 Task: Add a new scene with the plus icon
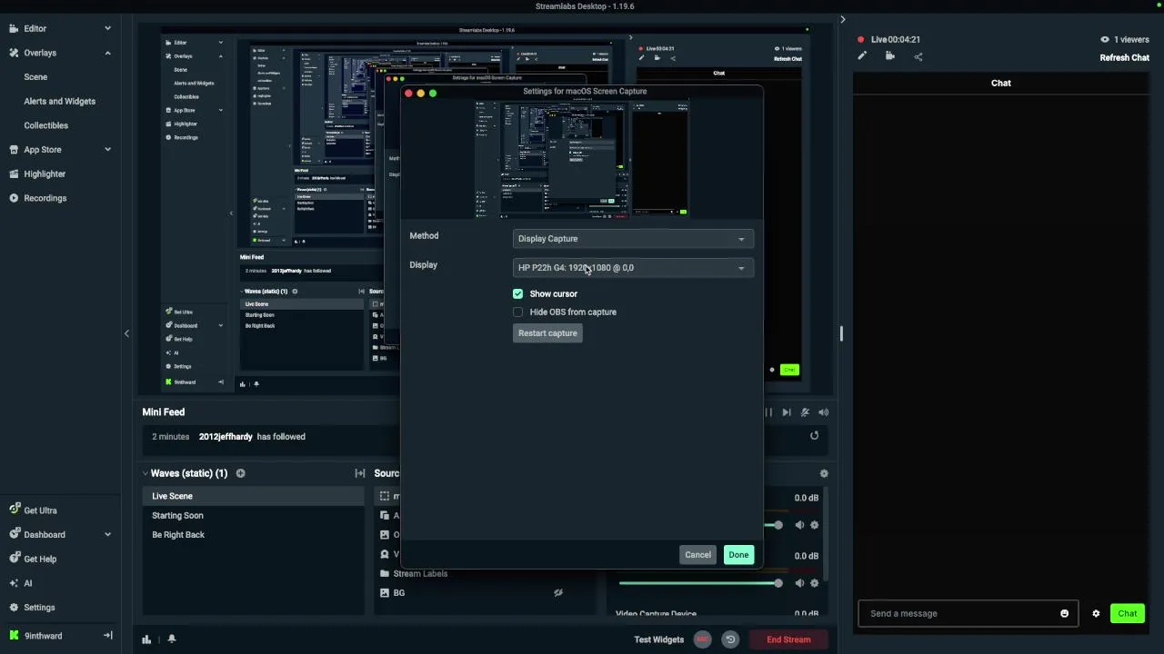[x=240, y=473]
